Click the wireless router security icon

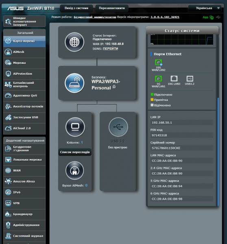[x=74, y=83]
